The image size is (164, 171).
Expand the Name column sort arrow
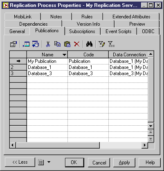click(64, 55)
